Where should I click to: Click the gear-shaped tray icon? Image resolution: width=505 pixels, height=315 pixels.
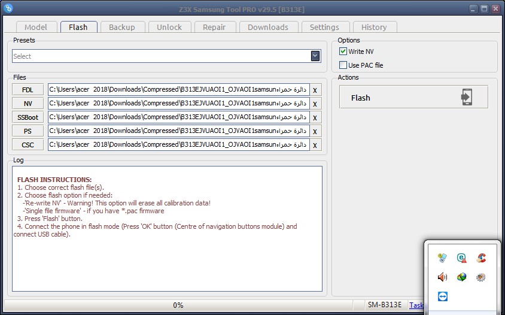[x=480, y=277]
